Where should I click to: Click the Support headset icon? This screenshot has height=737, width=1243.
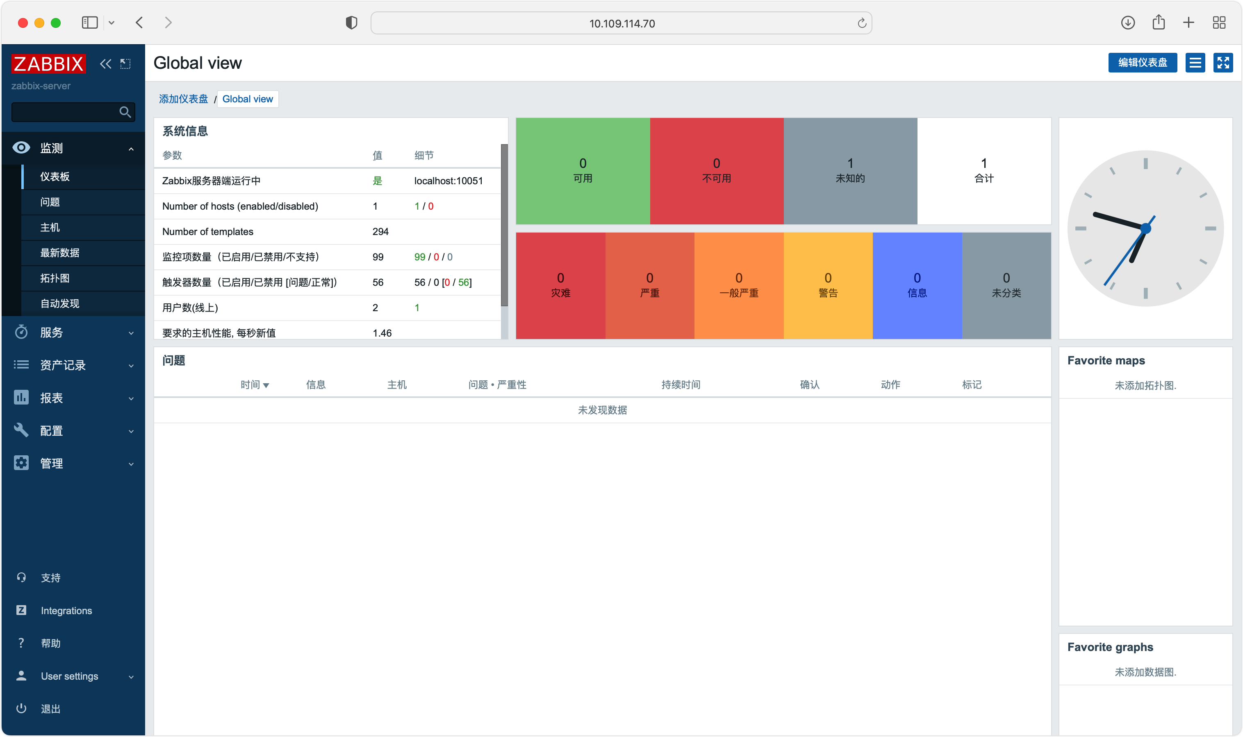pos(21,577)
